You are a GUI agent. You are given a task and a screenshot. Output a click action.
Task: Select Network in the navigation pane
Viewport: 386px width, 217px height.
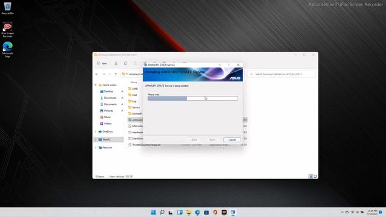(x=107, y=148)
